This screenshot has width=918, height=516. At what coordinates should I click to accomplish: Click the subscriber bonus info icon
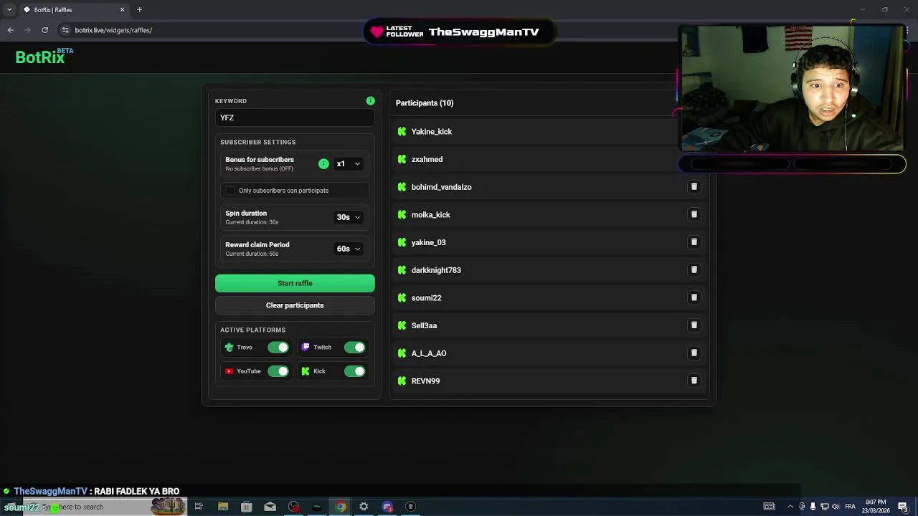pyautogui.click(x=323, y=164)
